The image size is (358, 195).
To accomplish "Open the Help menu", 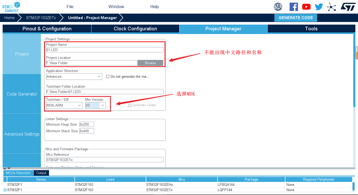I will [x=155, y=7].
